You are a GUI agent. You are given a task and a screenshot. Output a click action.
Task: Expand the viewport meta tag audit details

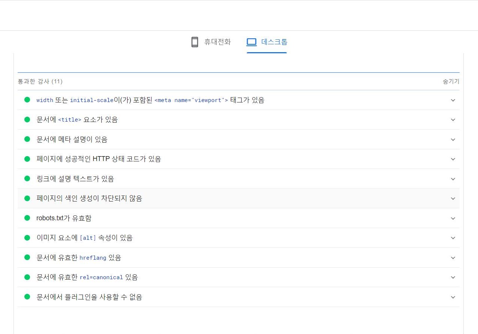[x=453, y=100]
